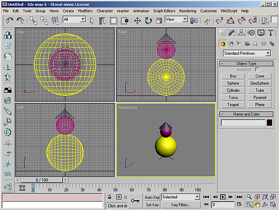Activate the Pan View hand tool

click(x=257, y=204)
